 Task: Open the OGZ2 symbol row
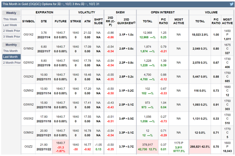pyautogui.click(x=28, y=147)
